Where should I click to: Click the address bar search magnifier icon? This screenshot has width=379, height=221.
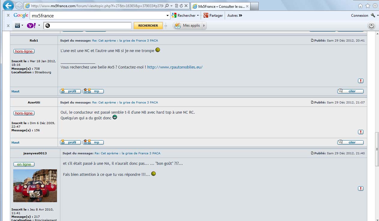click(x=167, y=6)
